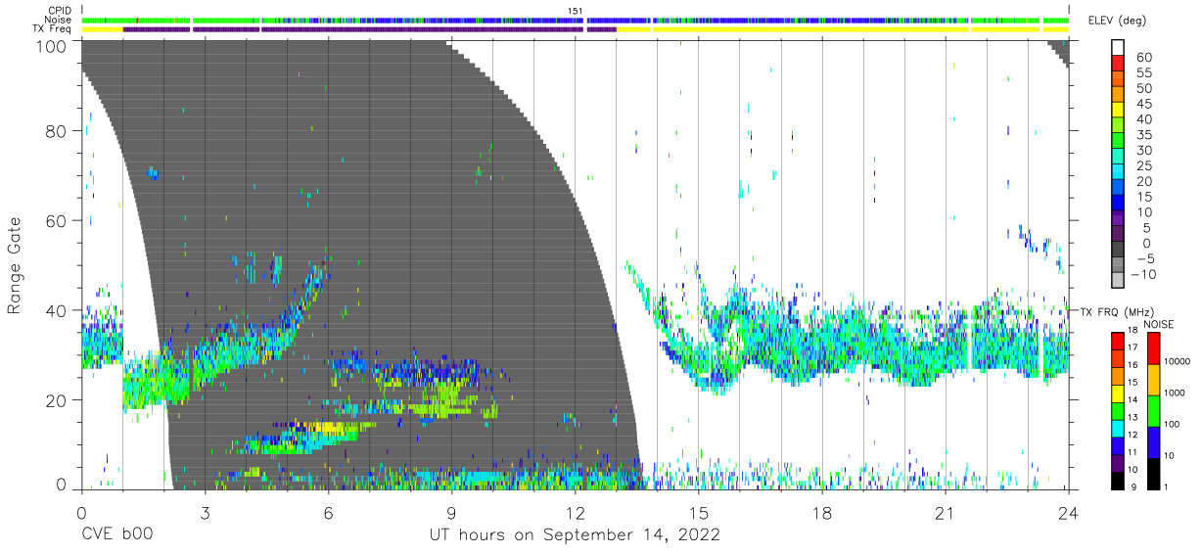Click the red top segment of the TX FRQ color bar

[x=1119, y=341]
